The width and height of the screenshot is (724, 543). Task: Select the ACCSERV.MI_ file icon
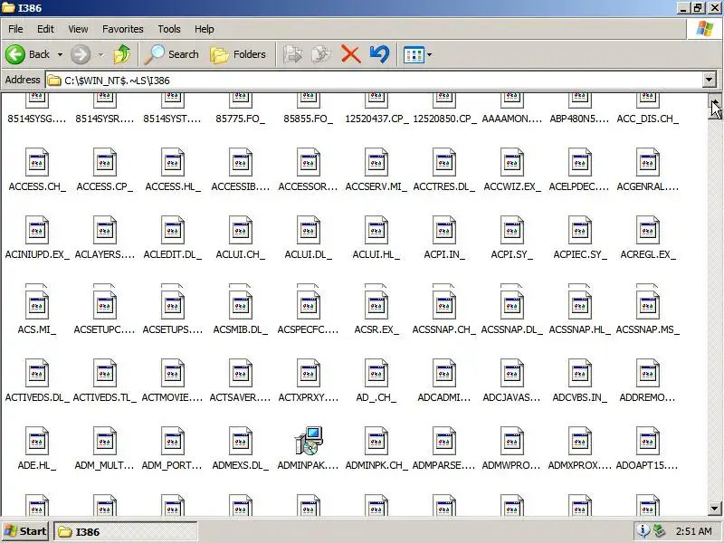coord(376,162)
